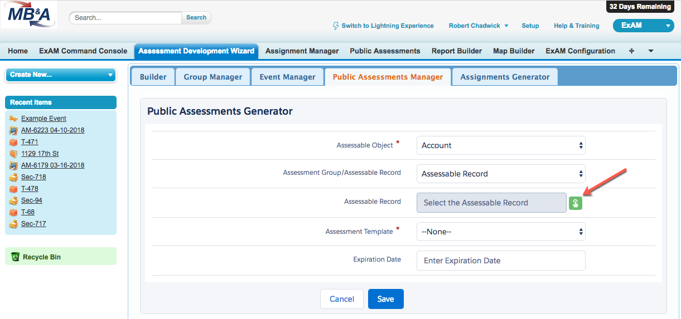Open the Assessable Object Account dropdown
This screenshot has width=681, height=319.
[x=501, y=145]
